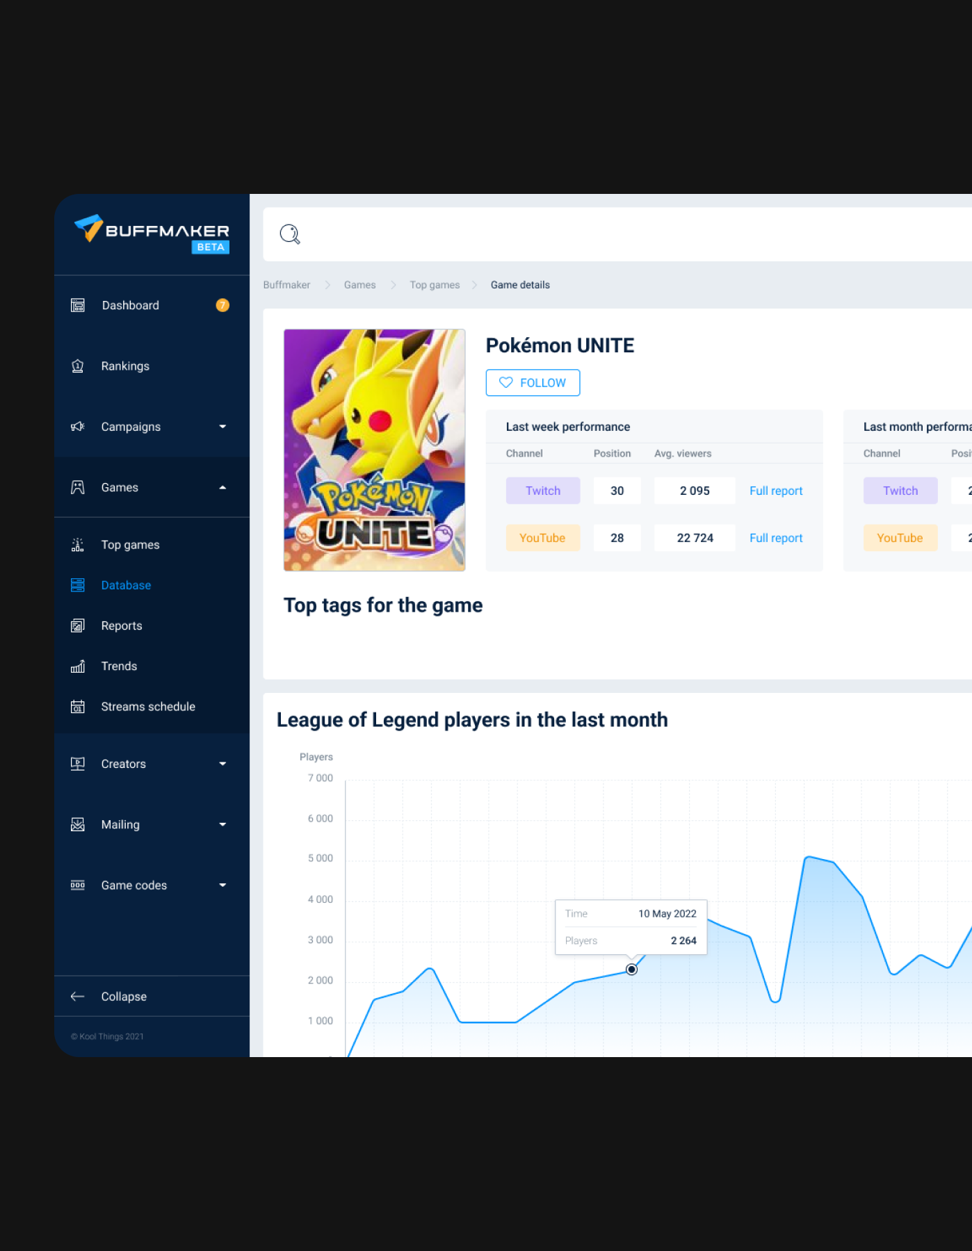
Task: Click the Rankings medal icon
Action: click(78, 366)
